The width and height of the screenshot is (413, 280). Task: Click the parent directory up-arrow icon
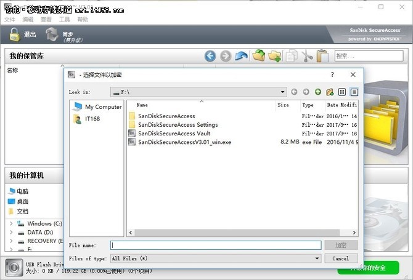point(318,92)
